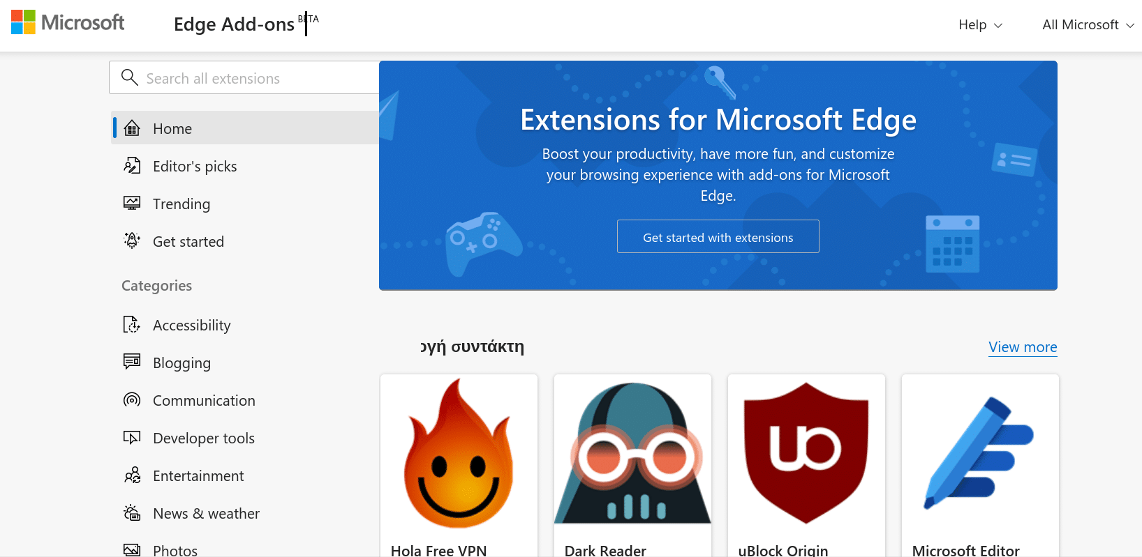This screenshot has height=557, width=1142.
Task: Click the Edge Add-ons title link
Action: pos(234,24)
